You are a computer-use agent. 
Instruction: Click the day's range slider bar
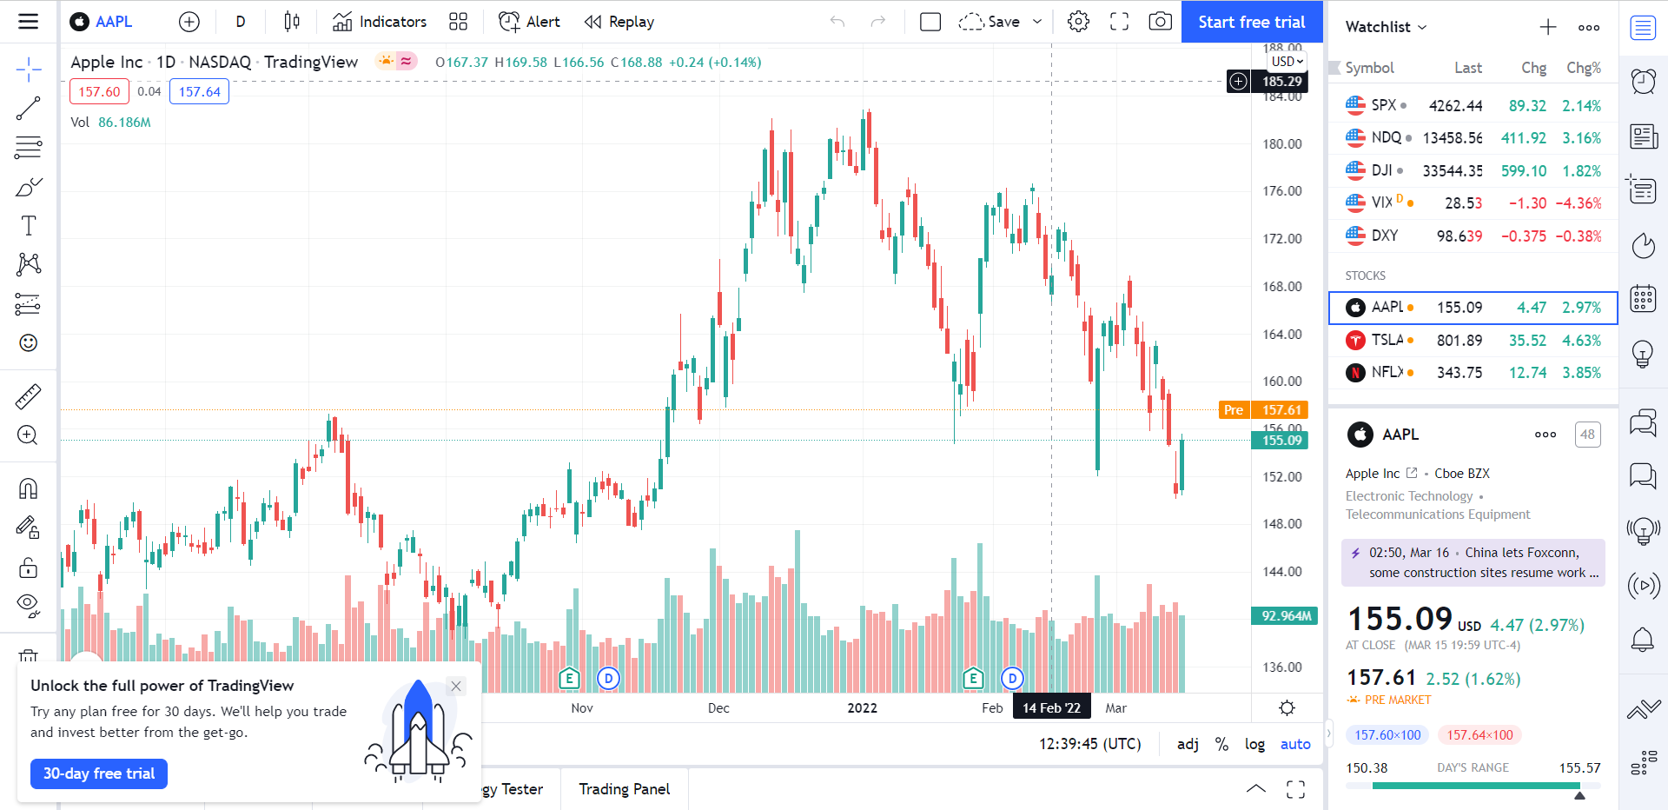tap(1473, 786)
